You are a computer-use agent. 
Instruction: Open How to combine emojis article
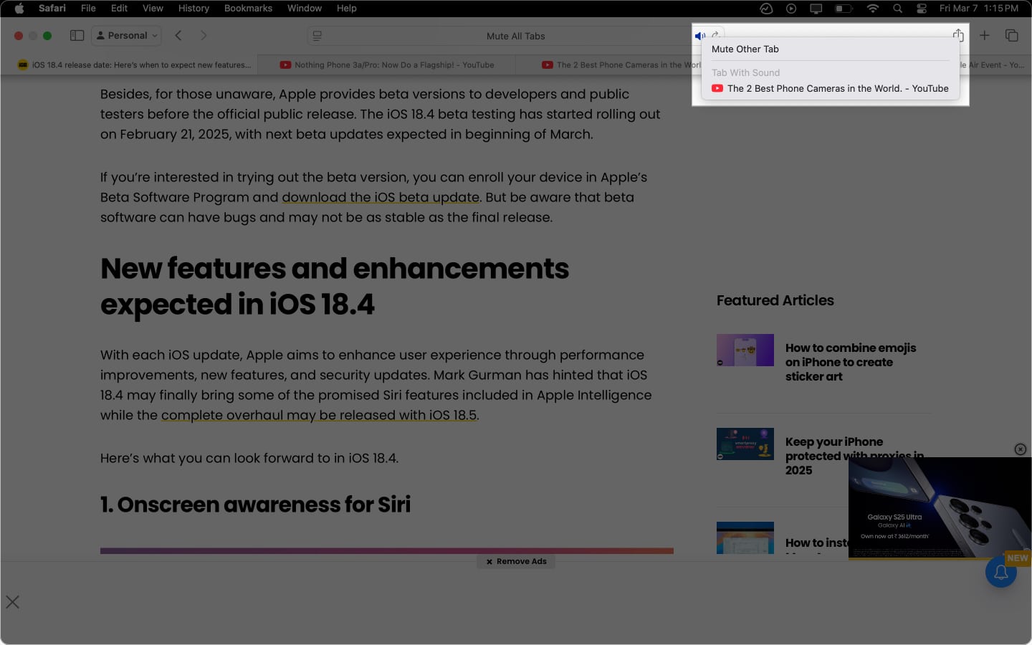pos(851,362)
